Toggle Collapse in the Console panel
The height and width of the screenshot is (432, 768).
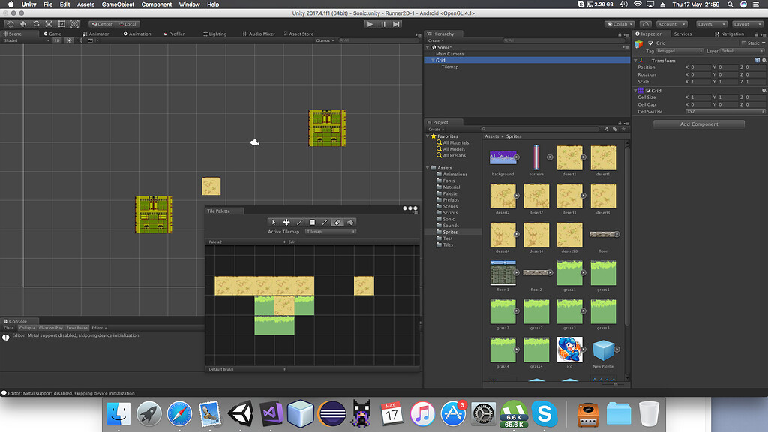tap(29, 327)
